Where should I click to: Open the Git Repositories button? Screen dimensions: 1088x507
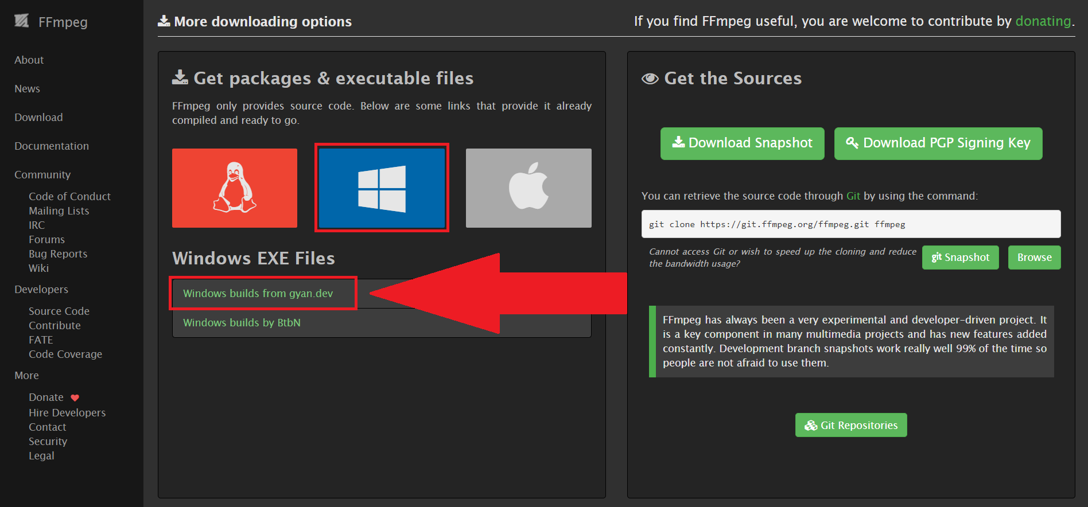click(851, 425)
